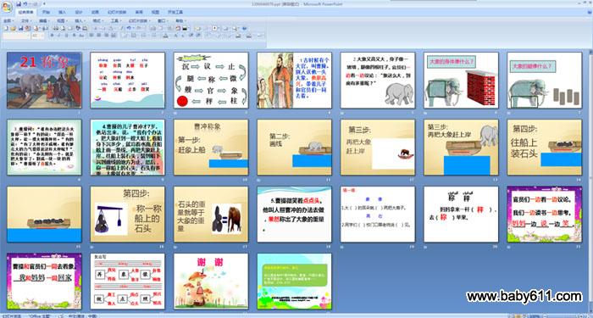Open the 幻灯片放映 ribbon tab
Screen dimensions: 593x318
click(x=117, y=12)
